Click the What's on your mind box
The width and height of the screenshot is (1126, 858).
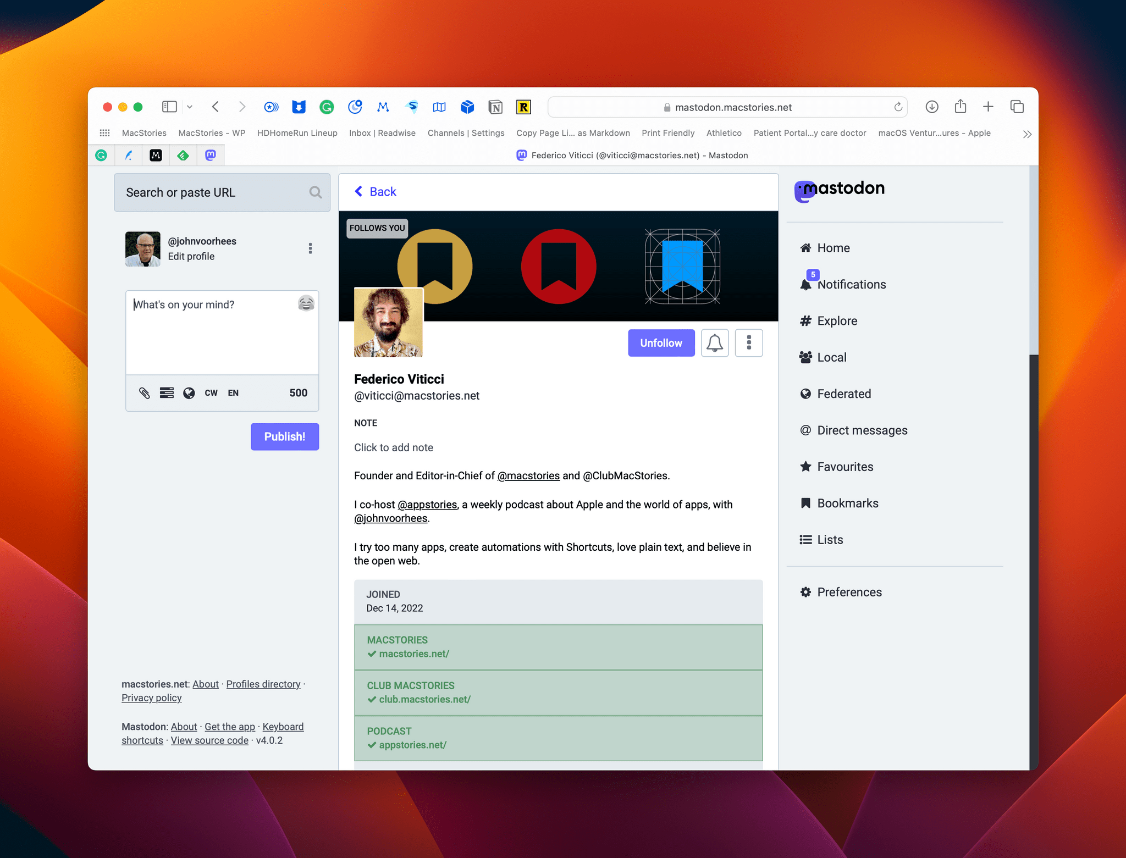[222, 333]
